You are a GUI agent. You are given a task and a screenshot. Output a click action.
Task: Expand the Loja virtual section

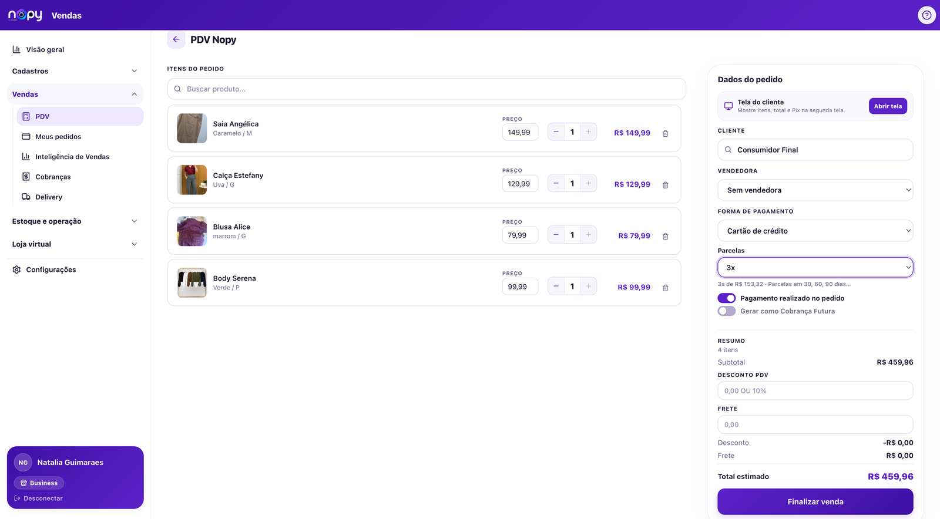tap(75, 244)
